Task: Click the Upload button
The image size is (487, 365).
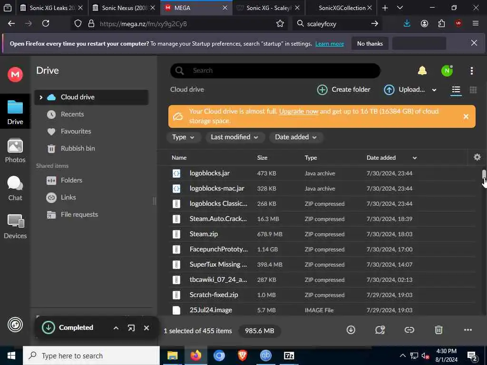Action: (404, 90)
